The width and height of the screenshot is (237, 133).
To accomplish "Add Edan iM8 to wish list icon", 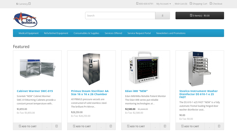I will (155, 126).
